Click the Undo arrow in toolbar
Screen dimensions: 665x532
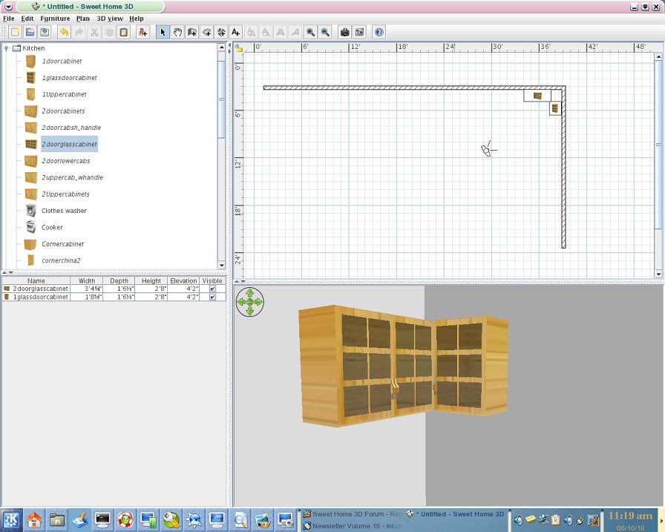[x=64, y=33]
